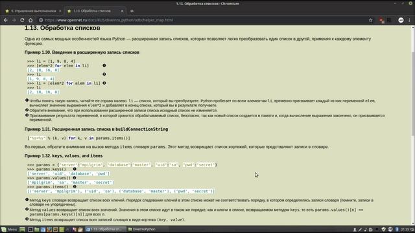
Task: Click code line with 'params.items()]' expression
Action: click(x=78, y=138)
